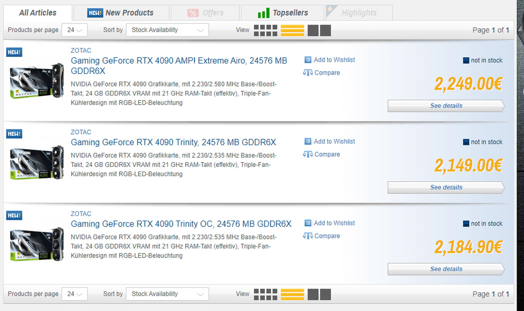524x311 pixels.
Task: Click ZOTAC brand above Trinity OC
Action: (81, 214)
